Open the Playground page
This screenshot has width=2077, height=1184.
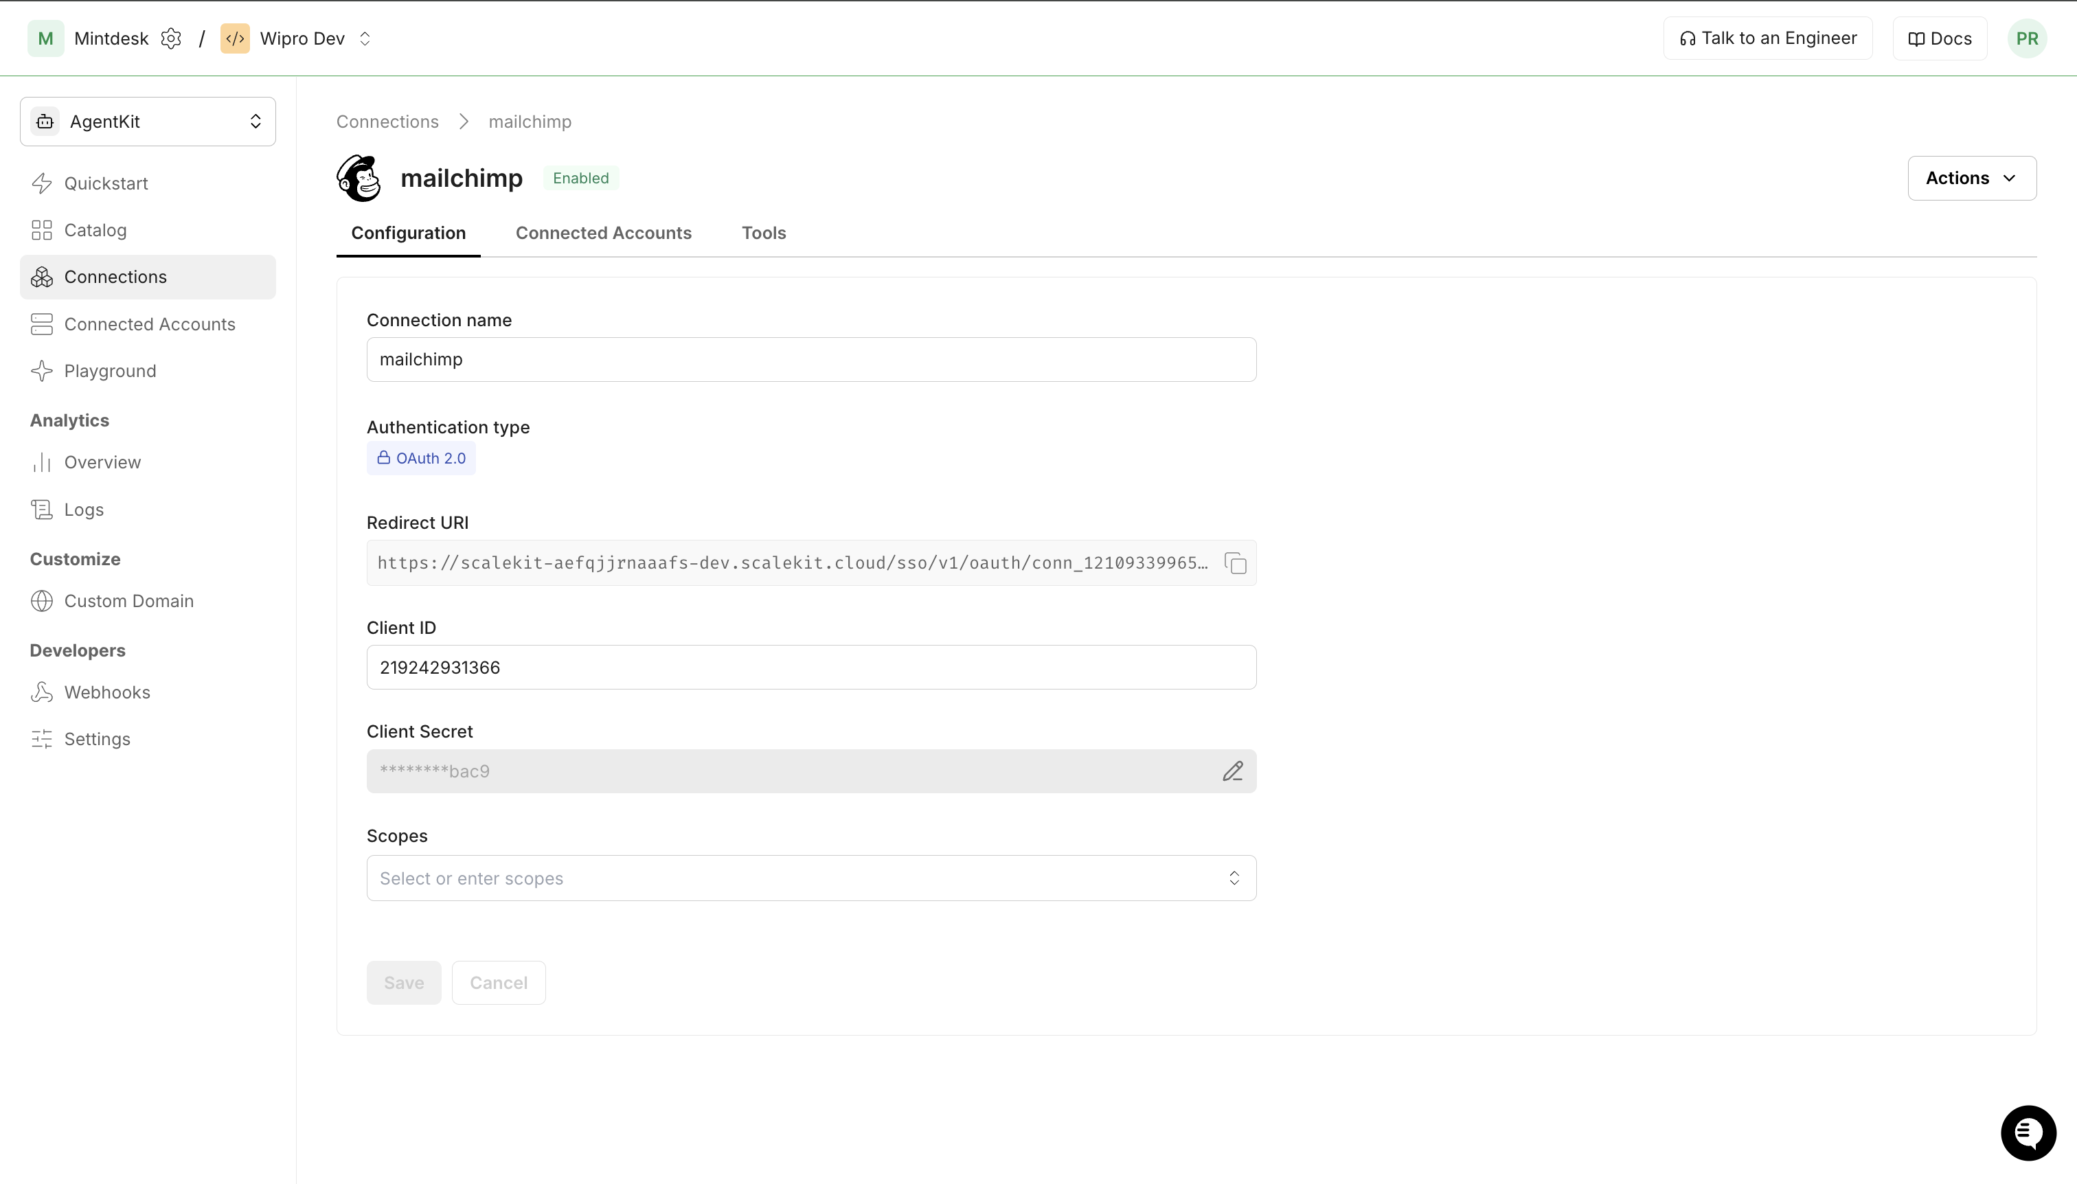148,371
